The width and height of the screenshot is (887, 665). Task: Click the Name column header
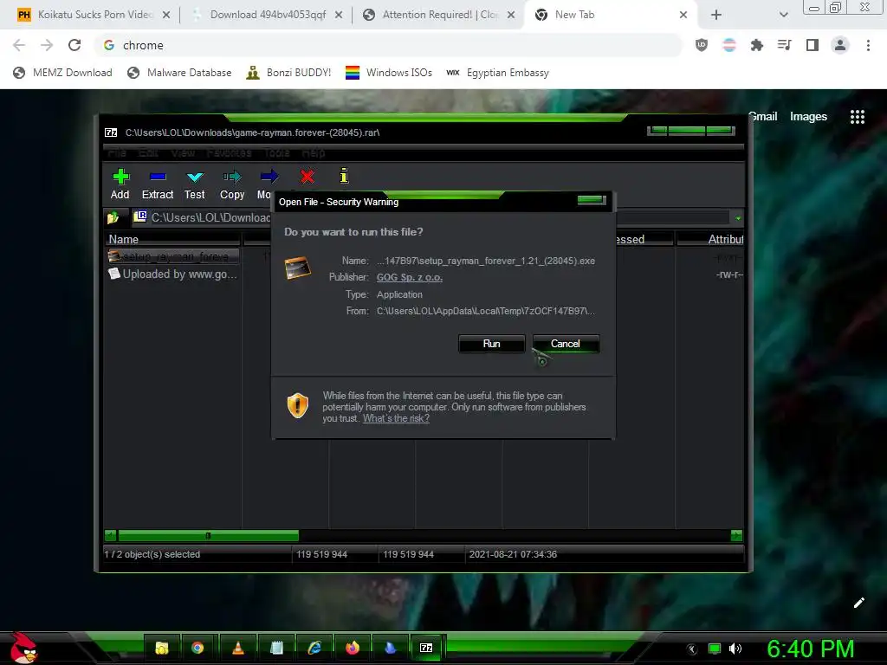(x=172, y=239)
